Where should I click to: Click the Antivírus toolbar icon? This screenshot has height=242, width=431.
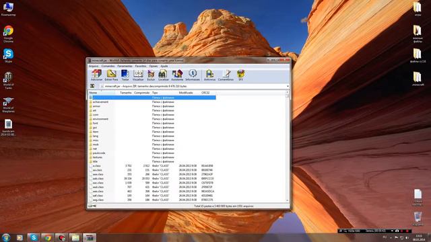pyautogui.click(x=209, y=75)
